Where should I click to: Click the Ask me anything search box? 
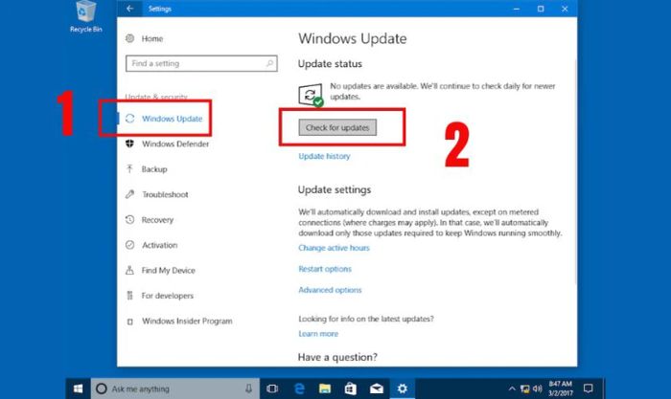[x=174, y=388]
